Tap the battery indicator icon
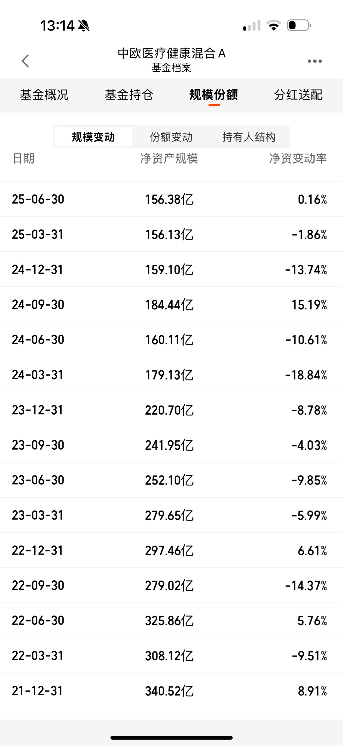 [299, 26]
